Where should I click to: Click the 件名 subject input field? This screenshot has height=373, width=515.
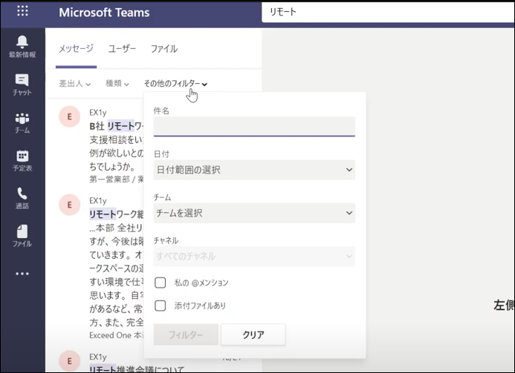[x=254, y=127]
